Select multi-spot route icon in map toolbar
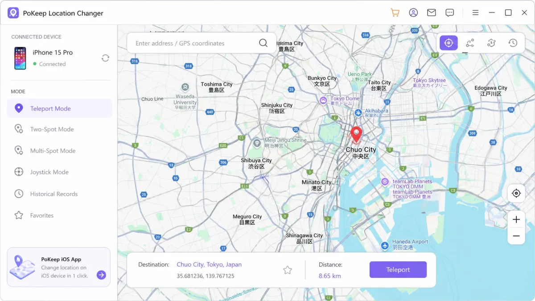The height and width of the screenshot is (301, 535). [491, 43]
